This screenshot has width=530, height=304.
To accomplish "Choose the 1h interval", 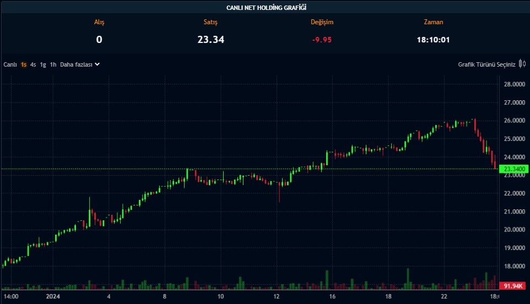I will (53, 64).
